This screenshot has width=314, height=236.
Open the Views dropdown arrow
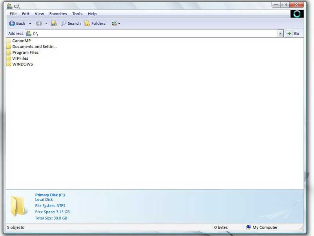pos(119,24)
